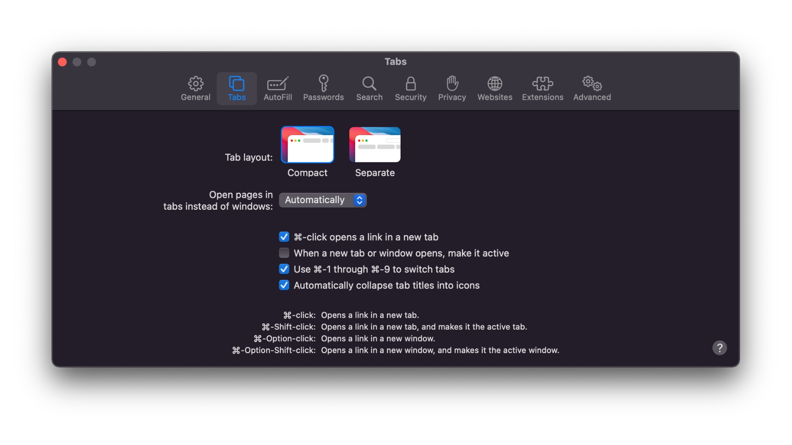Click the question mark help button
The image size is (792, 445).
tap(719, 348)
